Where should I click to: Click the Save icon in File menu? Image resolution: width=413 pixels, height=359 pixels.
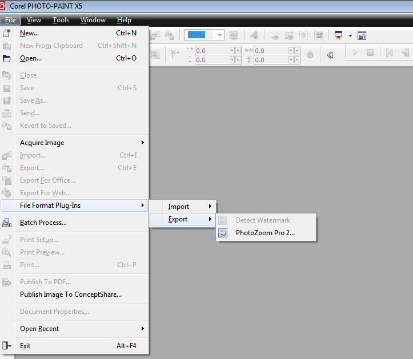pos(7,88)
